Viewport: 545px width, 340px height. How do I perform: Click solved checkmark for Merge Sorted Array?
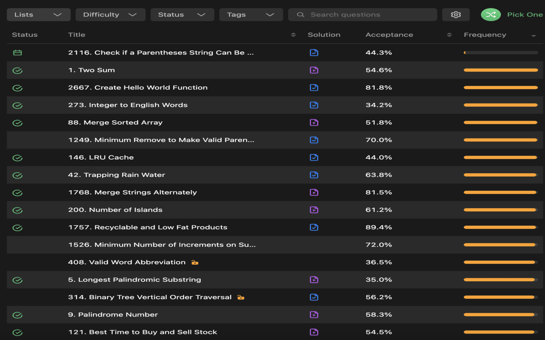tap(17, 123)
